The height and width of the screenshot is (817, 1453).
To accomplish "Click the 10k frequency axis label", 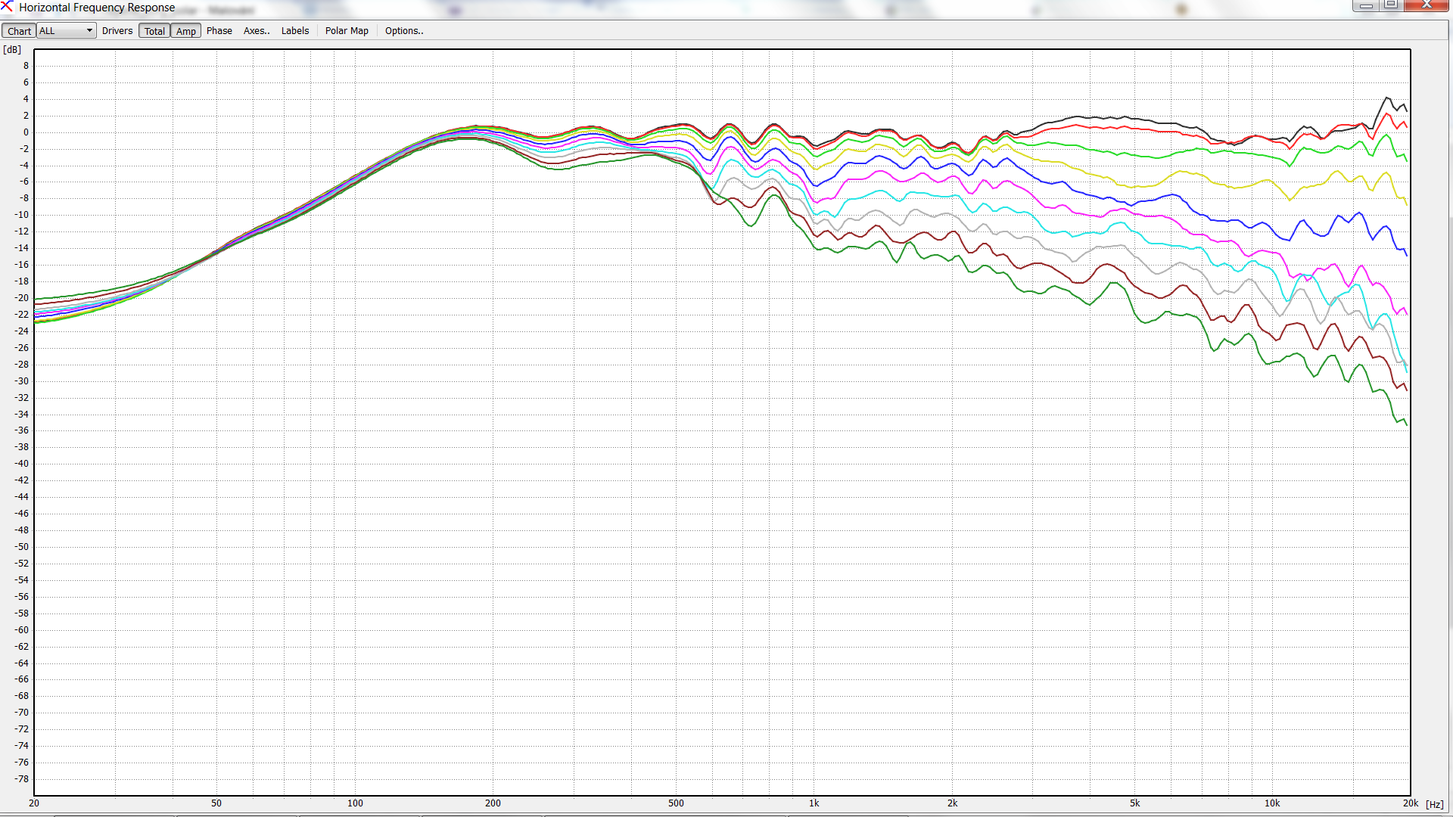I will pos(1272,803).
